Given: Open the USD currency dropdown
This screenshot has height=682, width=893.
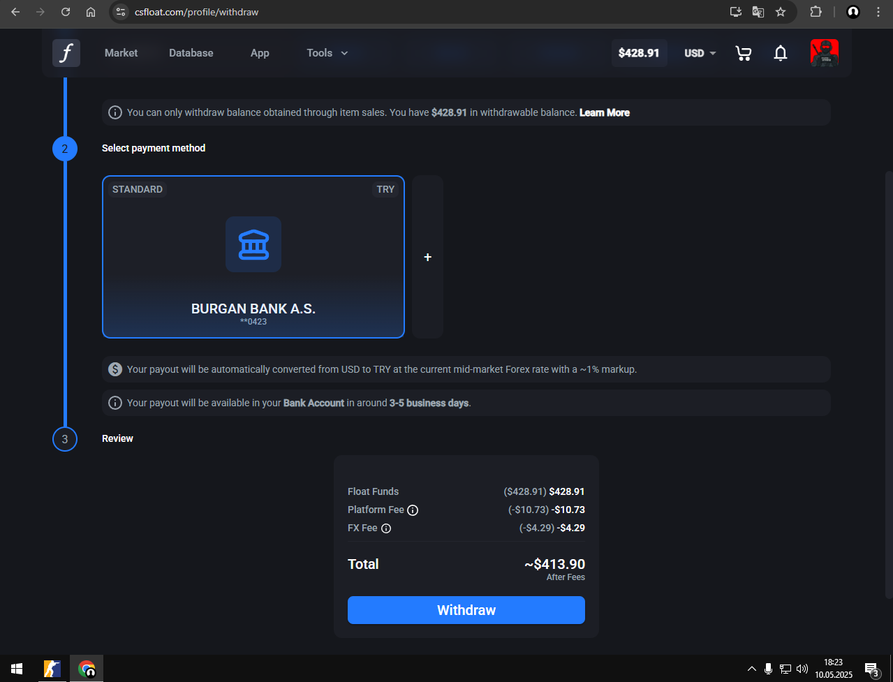Looking at the screenshot, I should (700, 53).
